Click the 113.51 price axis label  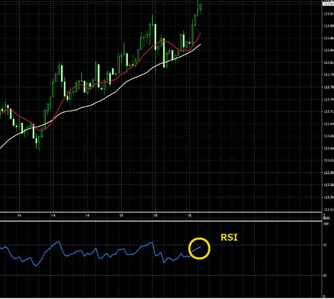pos(328,210)
